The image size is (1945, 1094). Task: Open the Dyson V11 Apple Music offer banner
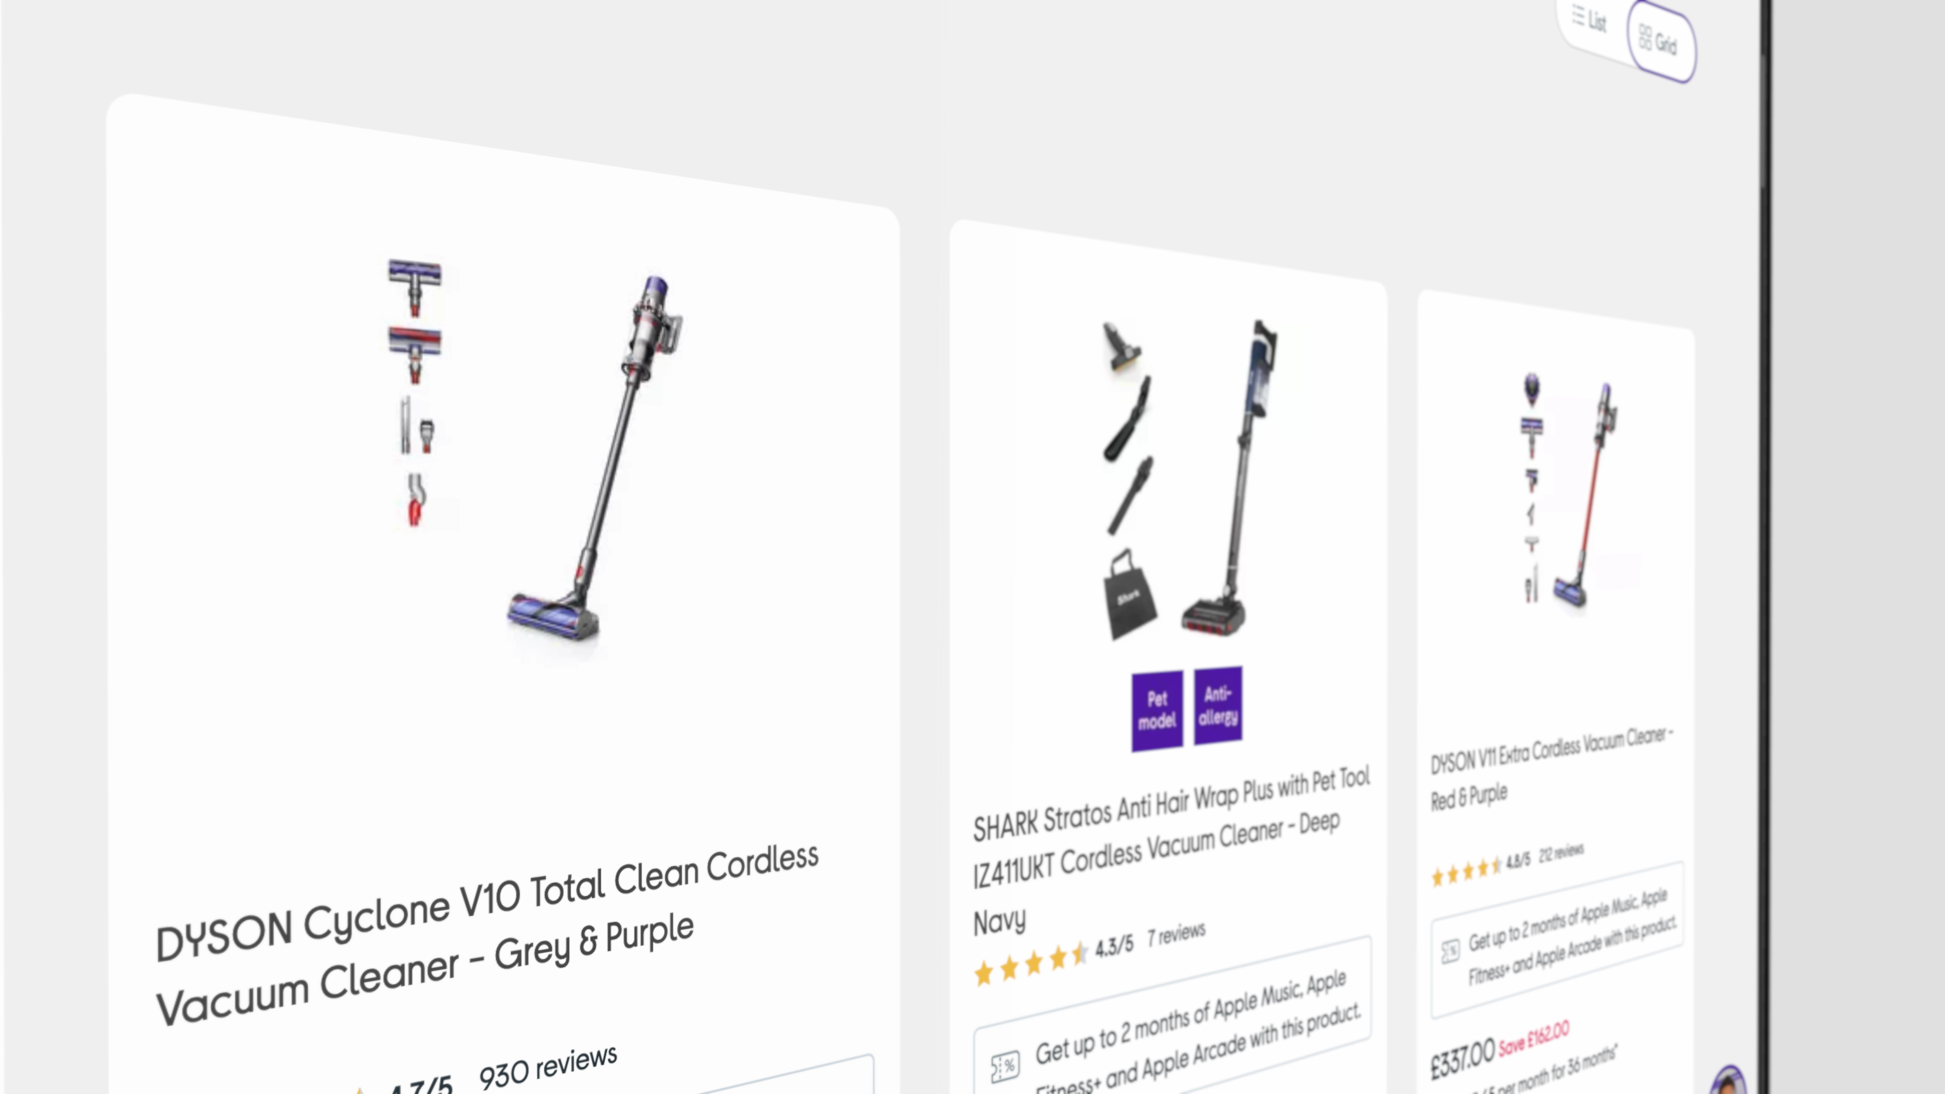point(1557,939)
